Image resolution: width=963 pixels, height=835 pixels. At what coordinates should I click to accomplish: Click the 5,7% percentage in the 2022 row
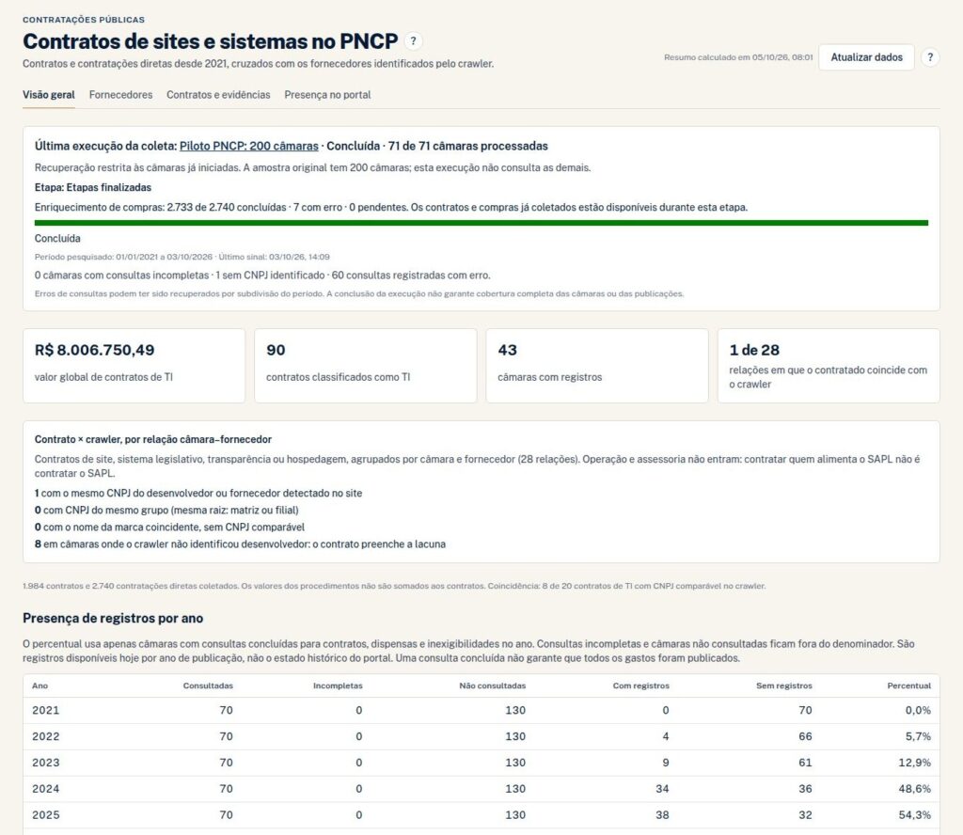918,737
